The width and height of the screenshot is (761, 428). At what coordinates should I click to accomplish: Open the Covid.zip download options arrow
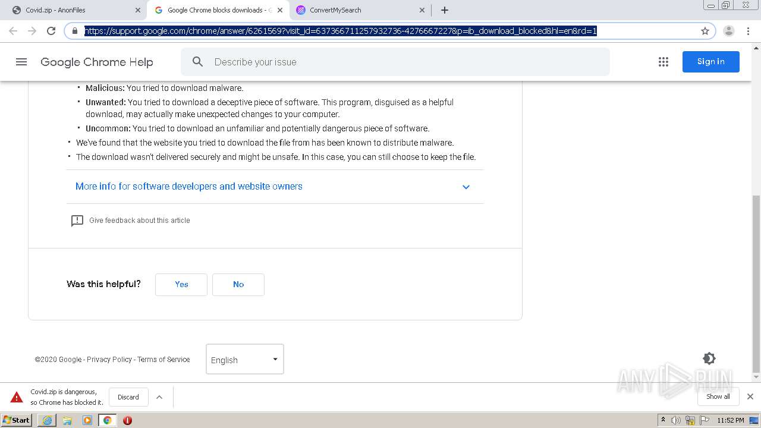(x=159, y=397)
